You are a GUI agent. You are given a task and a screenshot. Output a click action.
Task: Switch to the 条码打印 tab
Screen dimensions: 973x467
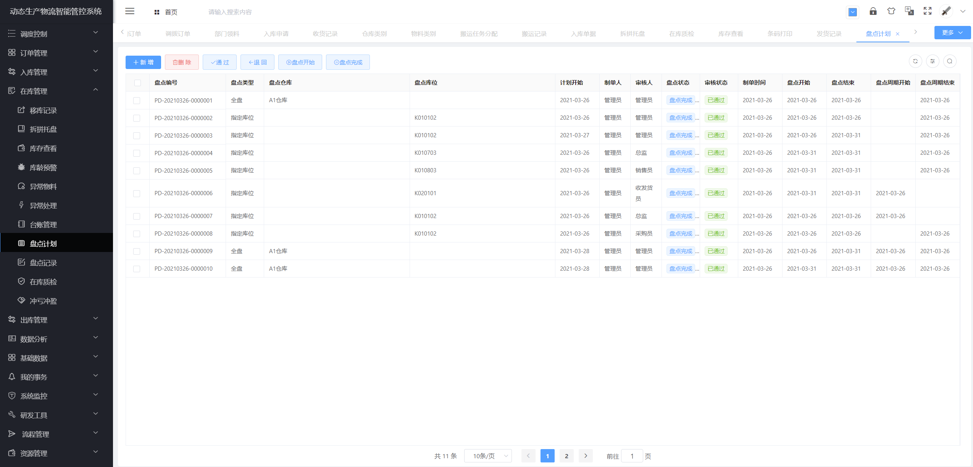tap(780, 34)
